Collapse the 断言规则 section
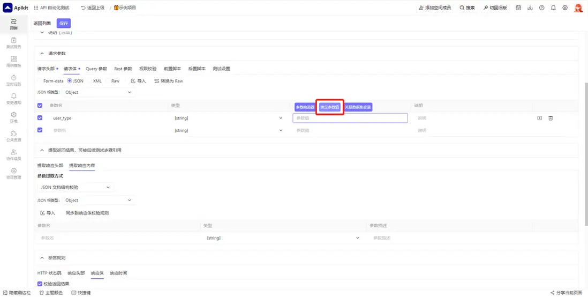 (x=42, y=257)
